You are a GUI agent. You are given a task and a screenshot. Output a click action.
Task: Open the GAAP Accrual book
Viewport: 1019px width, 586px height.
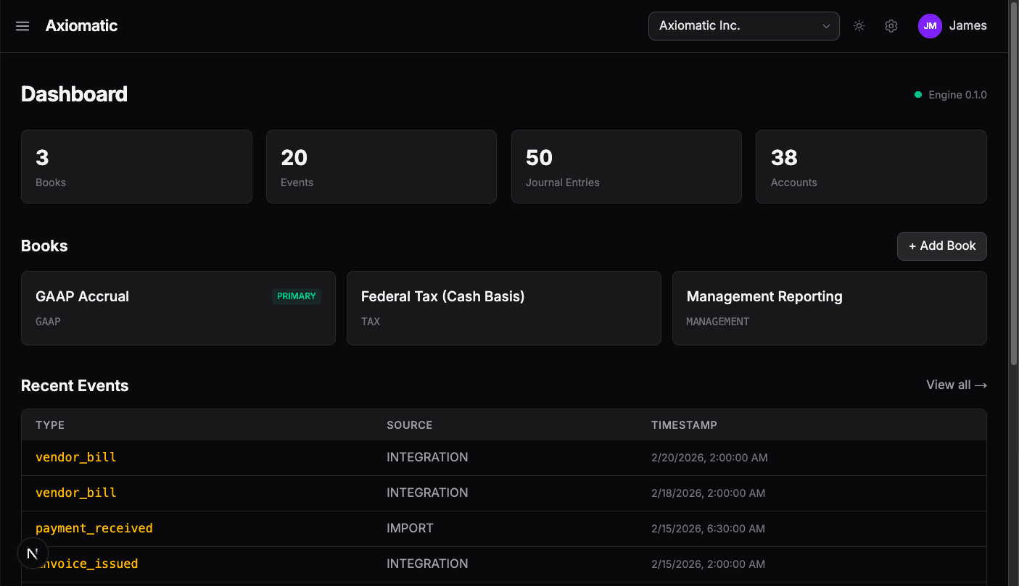[x=178, y=308]
